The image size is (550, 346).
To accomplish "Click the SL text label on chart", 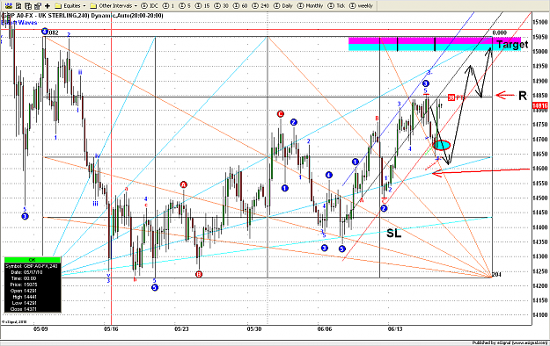I will point(393,233).
